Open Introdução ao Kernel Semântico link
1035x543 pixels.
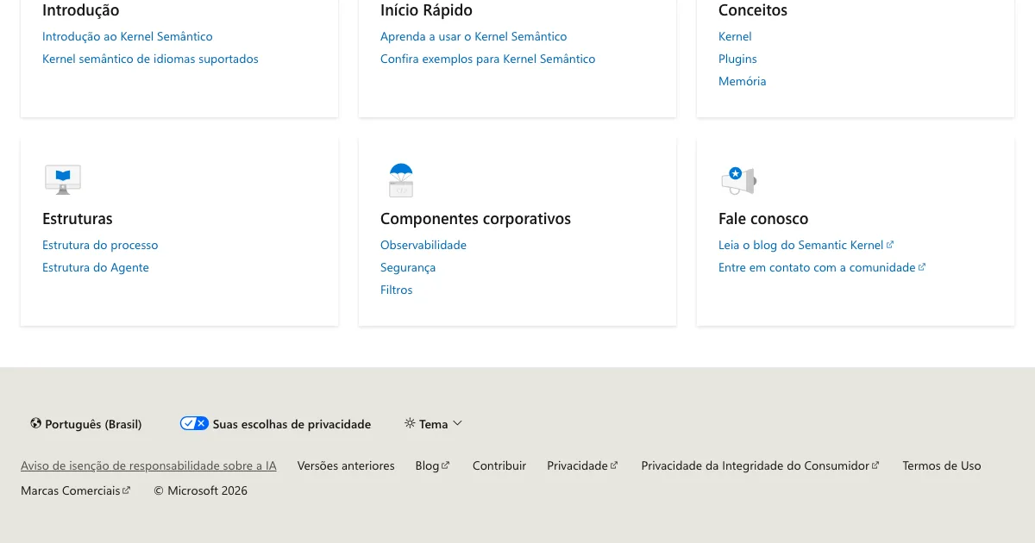pyautogui.click(x=127, y=36)
